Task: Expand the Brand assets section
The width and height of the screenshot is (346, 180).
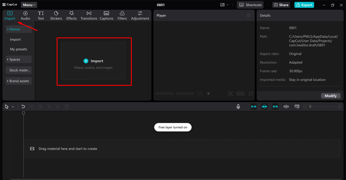Action: 18,81
